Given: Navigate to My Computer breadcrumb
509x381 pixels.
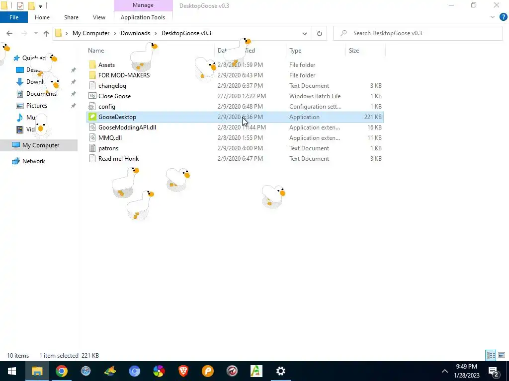Looking at the screenshot, I should (91, 33).
